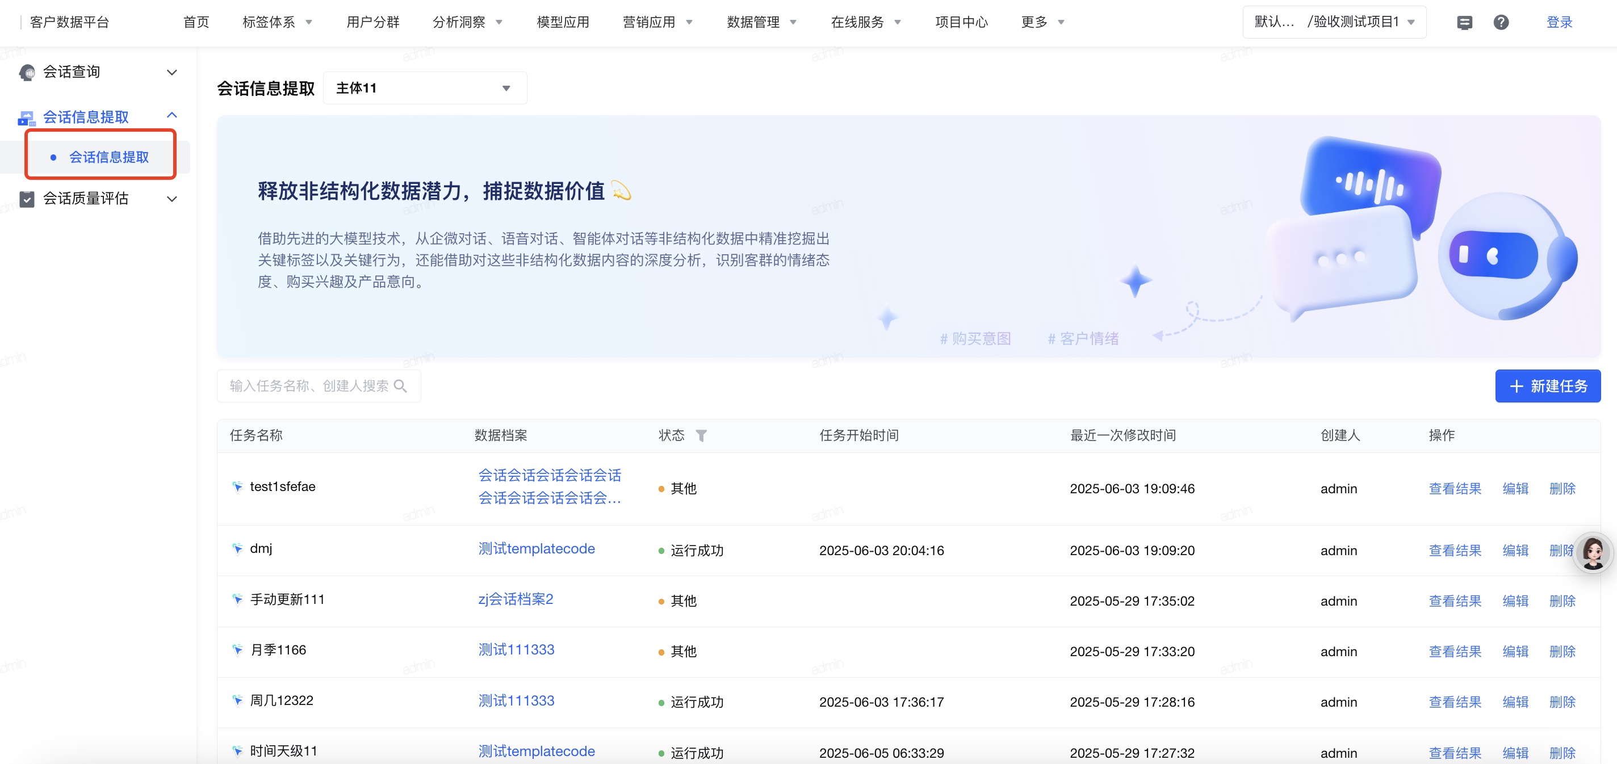
Task: Open the zj会话档案2 data archive link
Action: coord(516,599)
